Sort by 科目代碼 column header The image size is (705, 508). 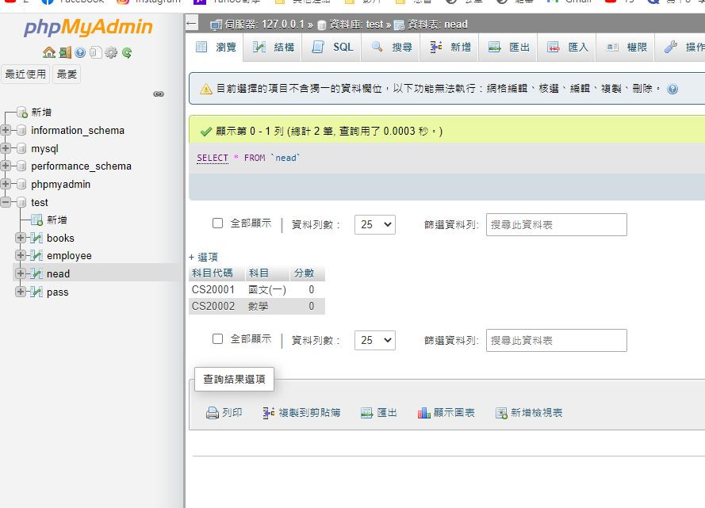[x=213, y=273]
